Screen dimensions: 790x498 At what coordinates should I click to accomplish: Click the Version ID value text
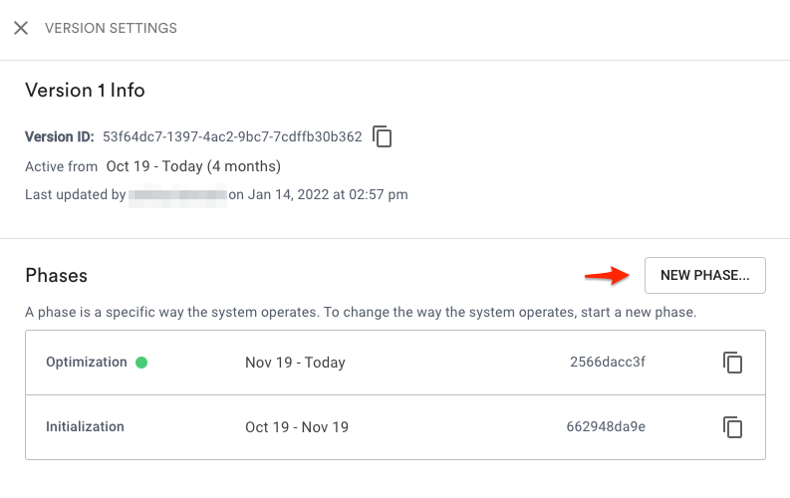point(232,137)
